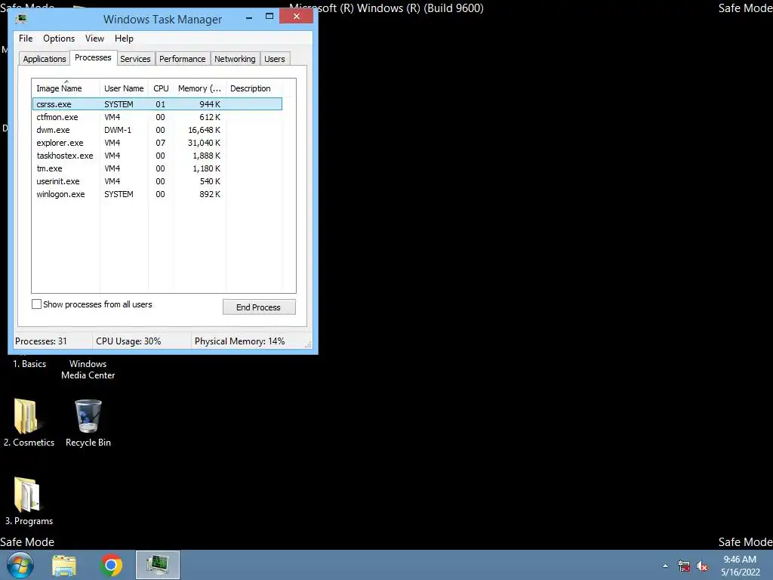Screen dimensions: 773x580
Task: Launch Google Chrome from the taskbar
Action: [112, 565]
